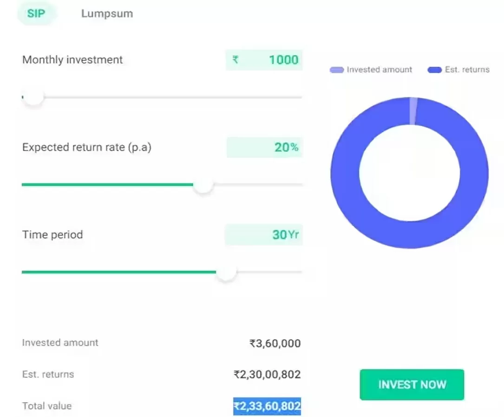Edit the Expected return rate field
Screen dimensions: 504x417
point(264,148)
